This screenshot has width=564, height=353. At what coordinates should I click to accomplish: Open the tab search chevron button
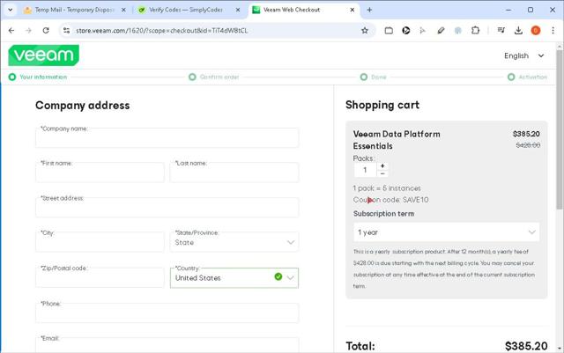tap(10, 10)
